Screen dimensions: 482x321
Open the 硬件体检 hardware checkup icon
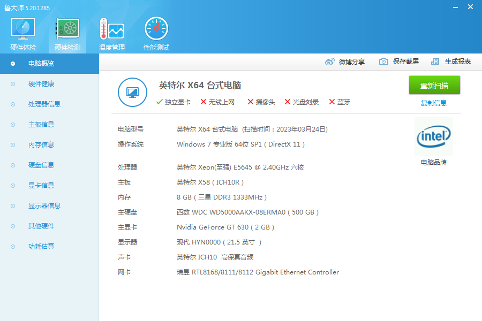tap(23, 28)
